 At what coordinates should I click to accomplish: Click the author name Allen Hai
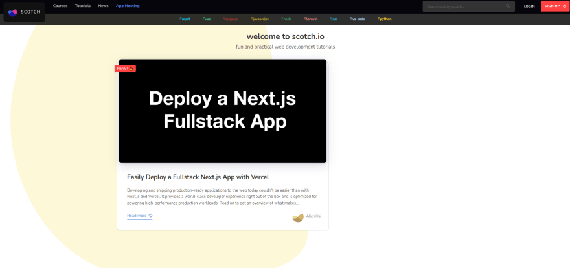pyautogui.click(x=313, y=216)
